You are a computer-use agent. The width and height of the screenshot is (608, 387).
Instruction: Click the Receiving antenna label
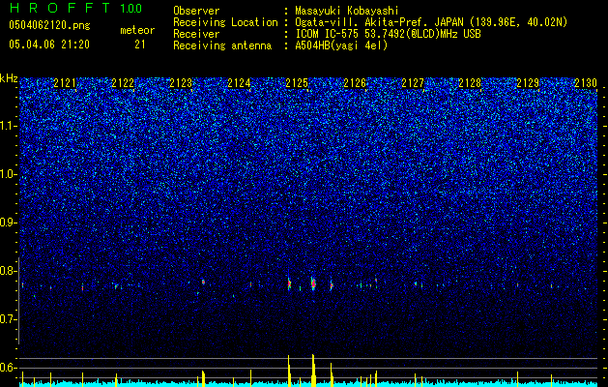222,45
